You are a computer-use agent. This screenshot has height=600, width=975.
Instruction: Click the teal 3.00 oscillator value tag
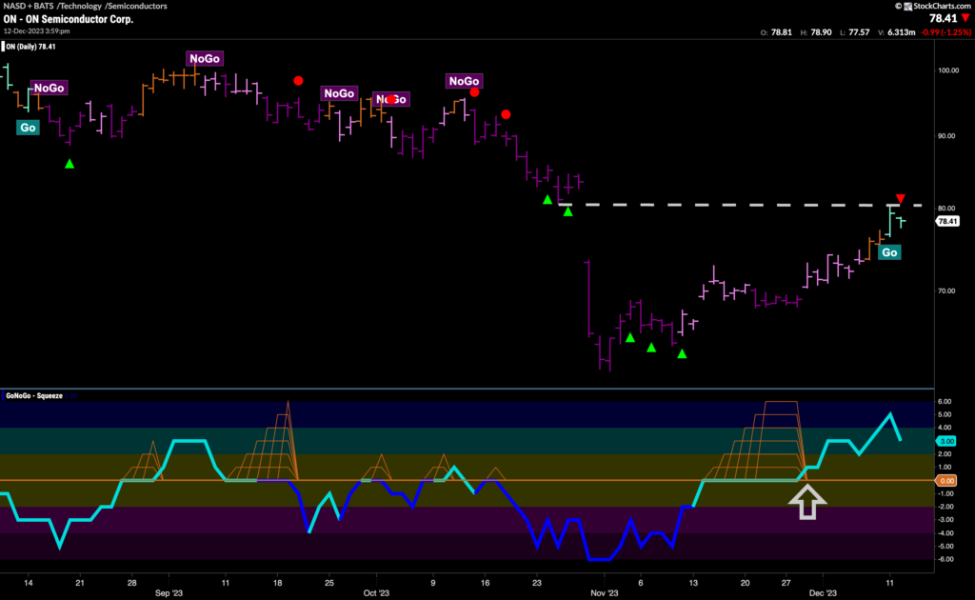pos(946,441)
